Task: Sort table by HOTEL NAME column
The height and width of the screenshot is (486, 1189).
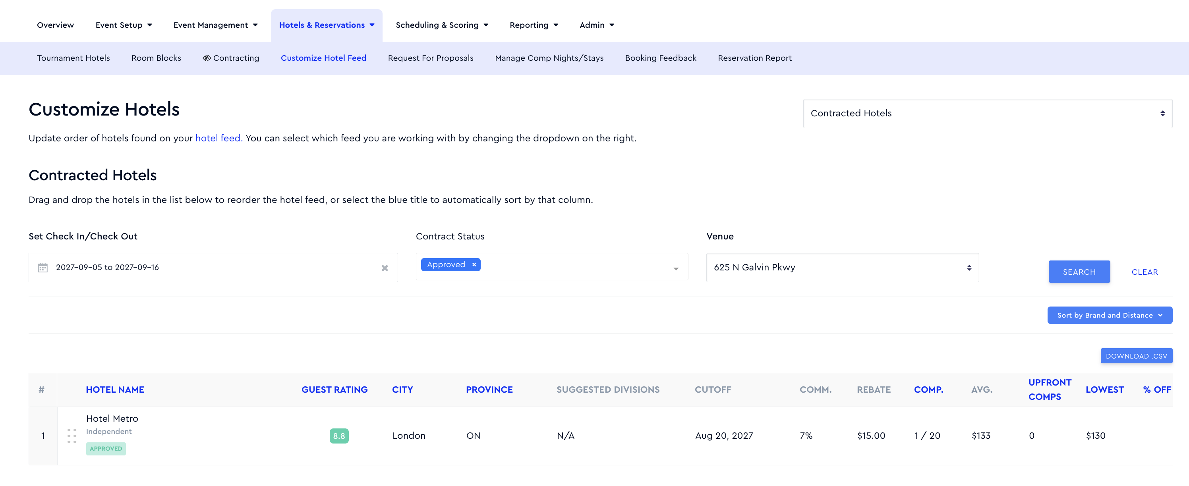Action: (115, 390)
